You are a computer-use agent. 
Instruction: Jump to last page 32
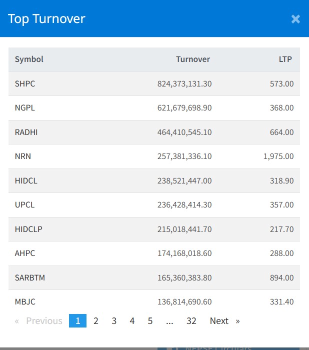click(191, 321)
